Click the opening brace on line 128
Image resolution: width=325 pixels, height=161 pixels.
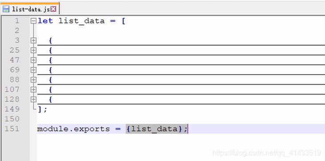[50, 100]
